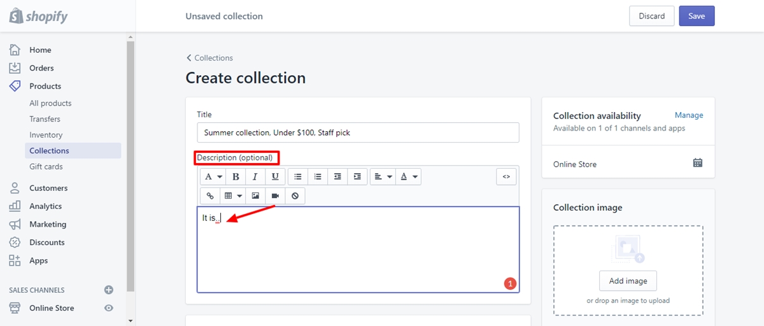The image size is (764, 326).
Task: Open Analytics in the sidebar
Action: point(45,206)
